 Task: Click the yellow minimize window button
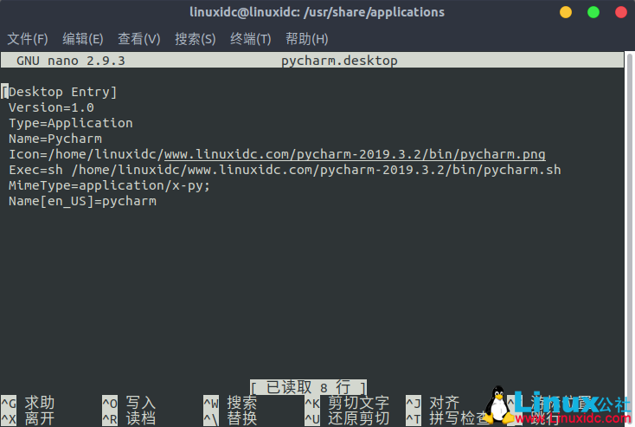tap(565, 12)
